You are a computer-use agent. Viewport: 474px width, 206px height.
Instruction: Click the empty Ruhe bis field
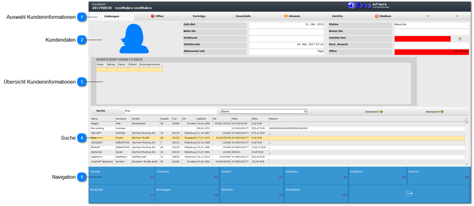[x=286, y=32]
